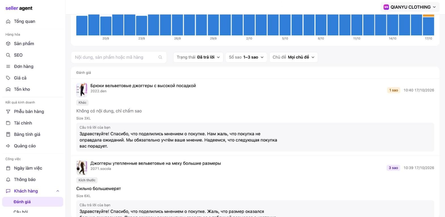Screen dimensions: 445x217
Task: Click the Khác topic tag
Action: pyautogui.click(x=82, y=102)
